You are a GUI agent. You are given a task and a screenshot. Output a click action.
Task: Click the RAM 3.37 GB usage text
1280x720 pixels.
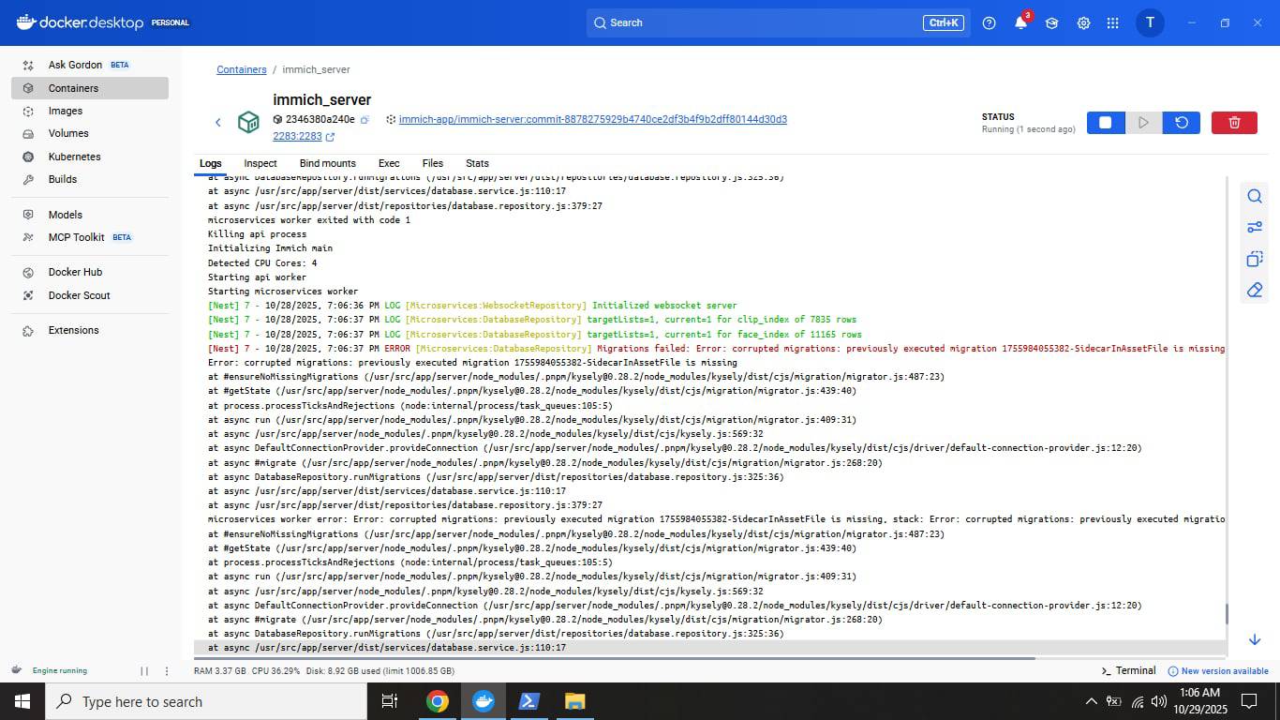[x=220, y=671]
